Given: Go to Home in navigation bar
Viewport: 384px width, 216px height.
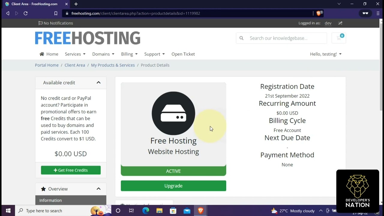Looking at the screenshot, I should (49, 54).
